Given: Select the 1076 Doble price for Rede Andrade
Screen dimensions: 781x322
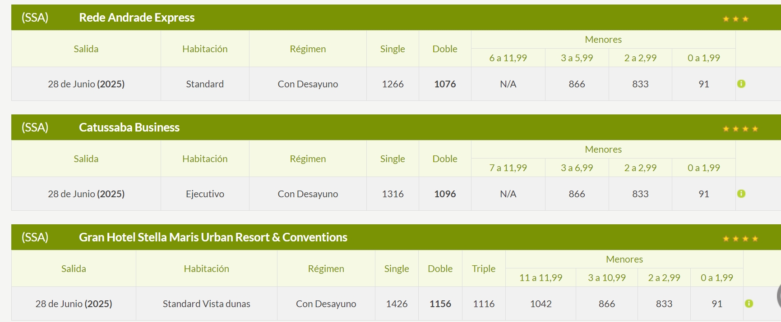Looking at the screenshot, I should point(445,84).
